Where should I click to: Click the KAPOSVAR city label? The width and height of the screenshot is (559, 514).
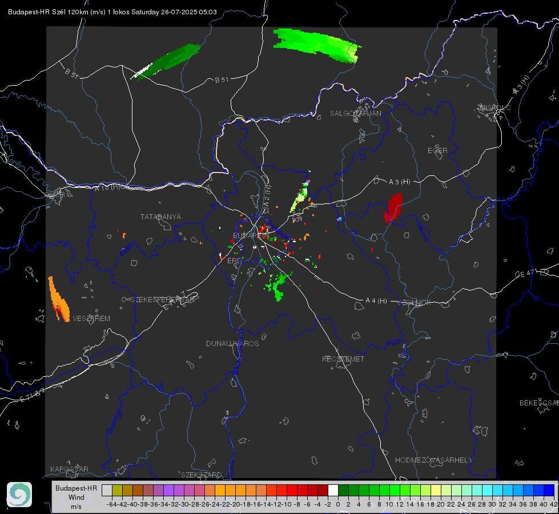click(69, 469)
